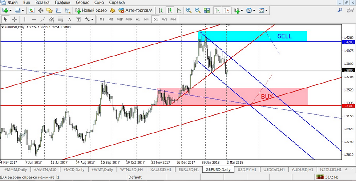Tile chart windows icon

[207, 10]
